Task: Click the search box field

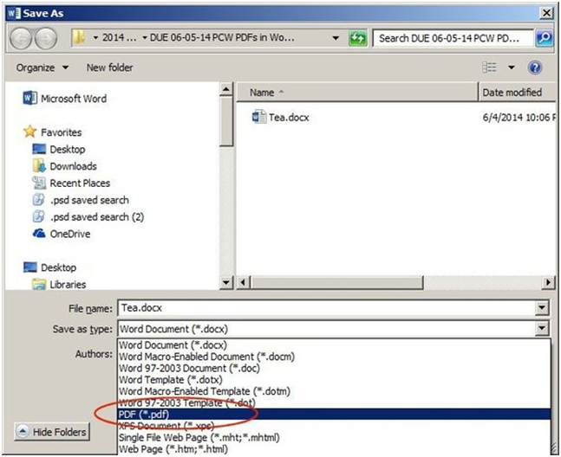Action: coord(453,38)
